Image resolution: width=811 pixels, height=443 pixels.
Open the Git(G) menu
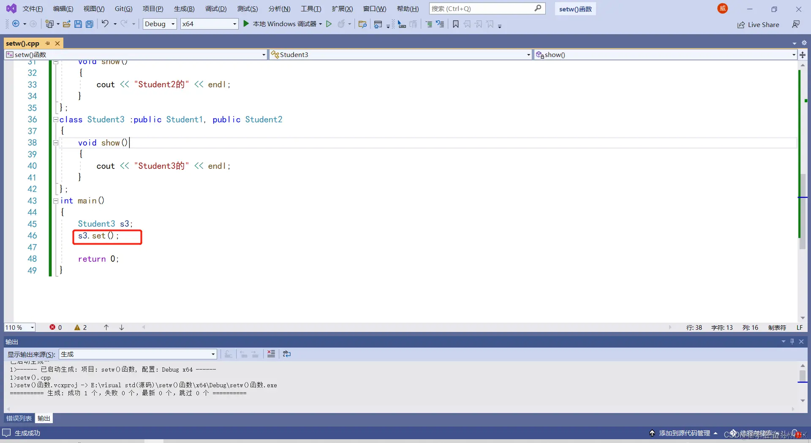(124, 8)
